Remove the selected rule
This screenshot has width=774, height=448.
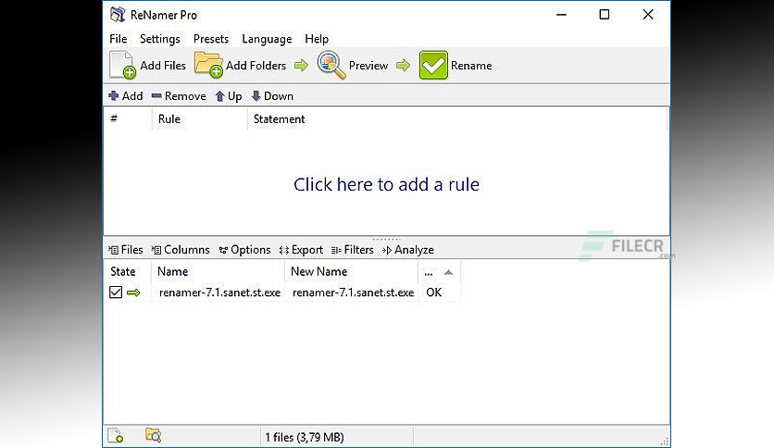179,95
